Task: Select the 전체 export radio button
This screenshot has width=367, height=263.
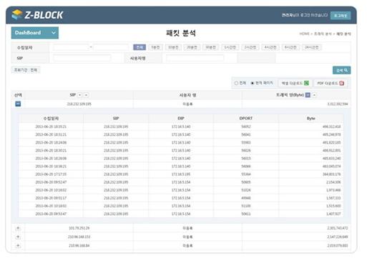Action: point(236,83)
